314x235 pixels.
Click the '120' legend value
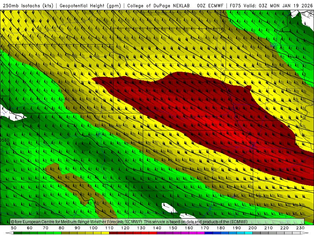(x=125, y=228)
